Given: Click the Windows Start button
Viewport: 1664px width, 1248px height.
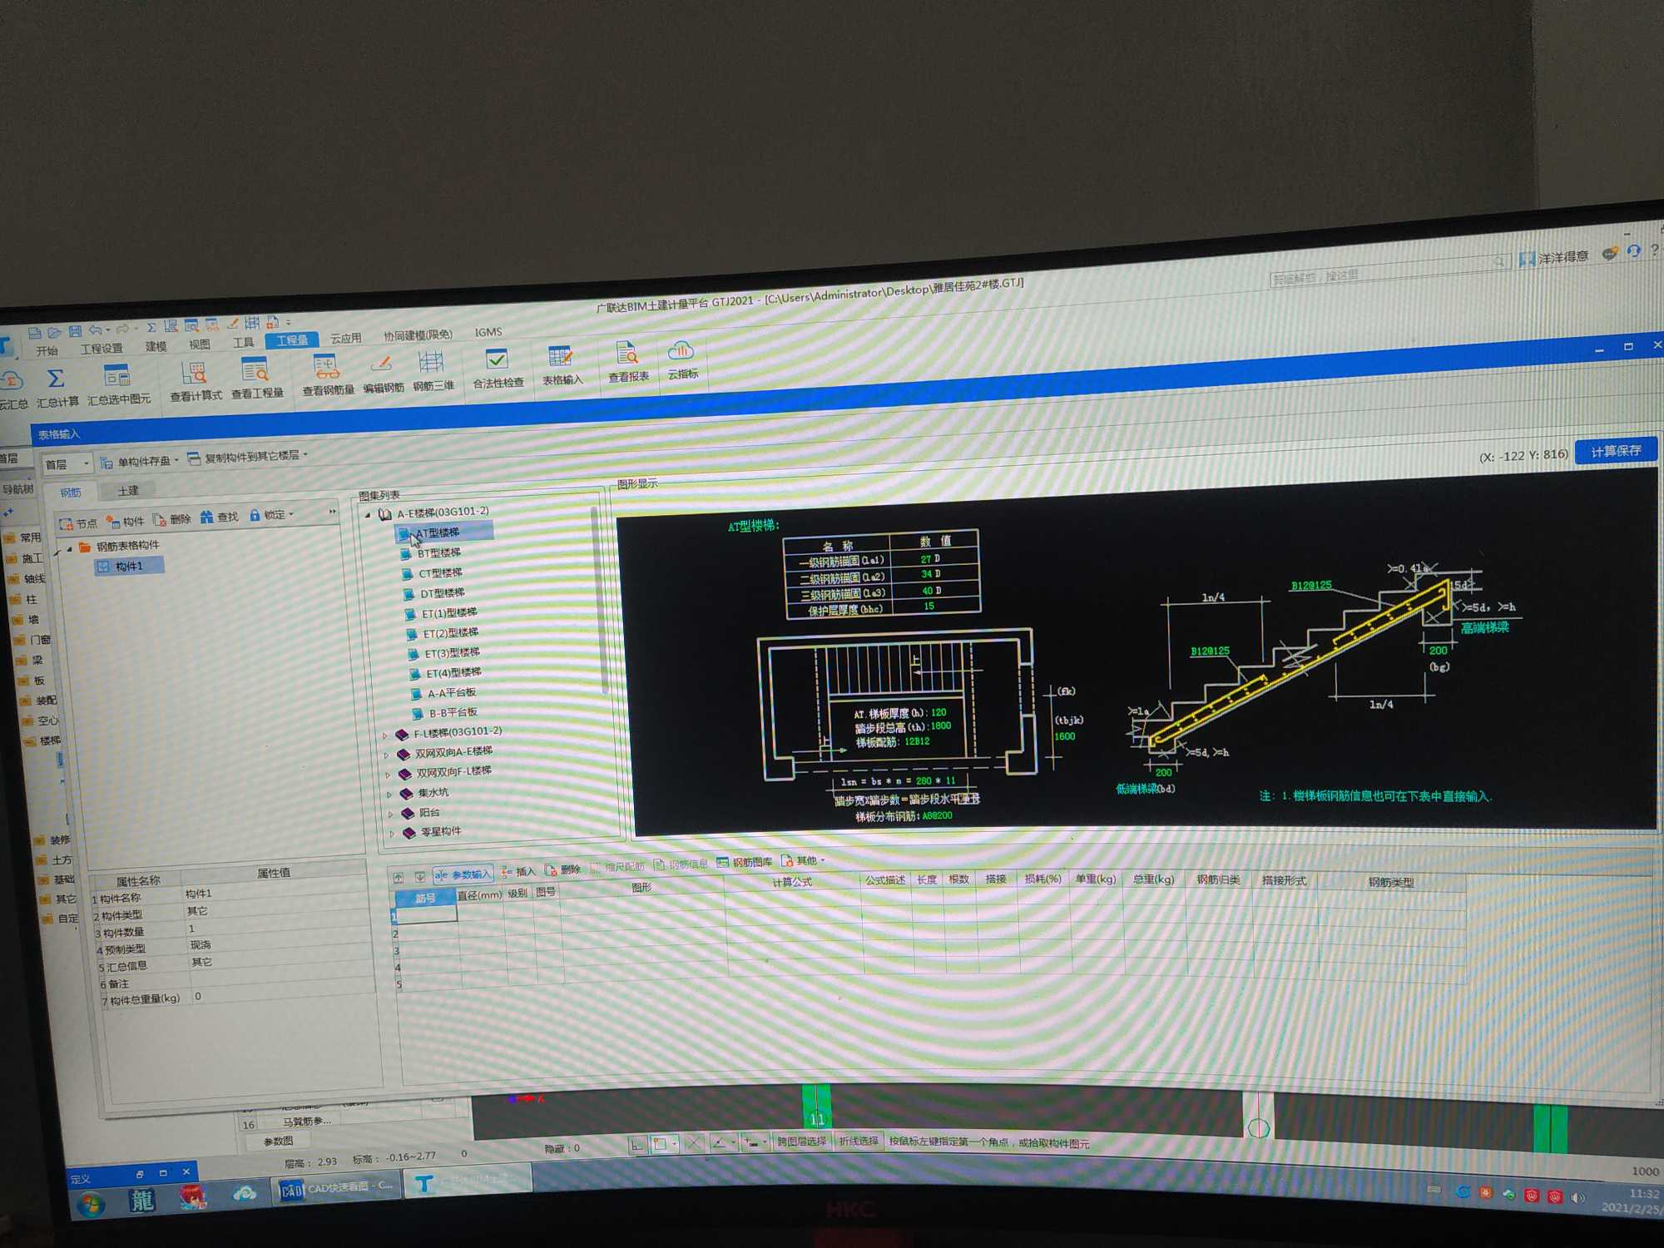Looking at the screenshot, I should tap(91, 1205).
